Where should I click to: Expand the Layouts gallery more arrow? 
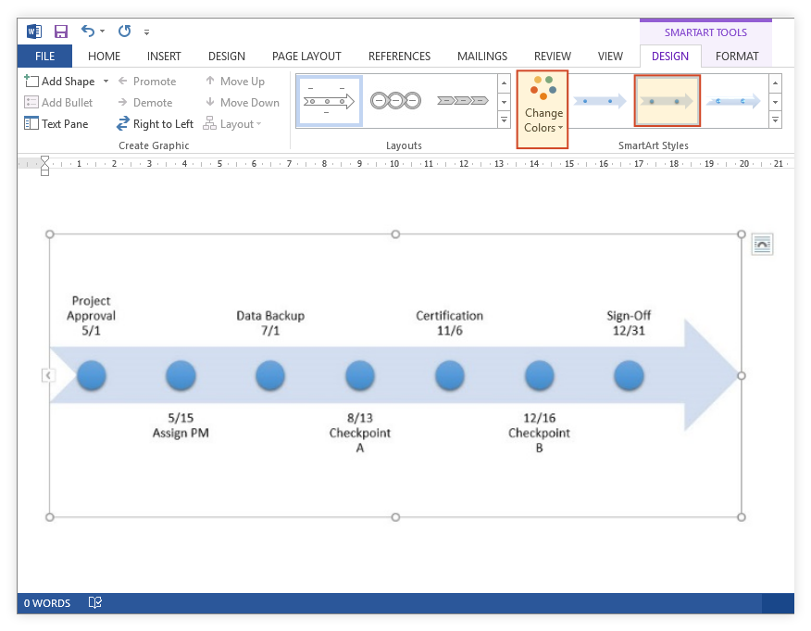(x=504, y=120)
